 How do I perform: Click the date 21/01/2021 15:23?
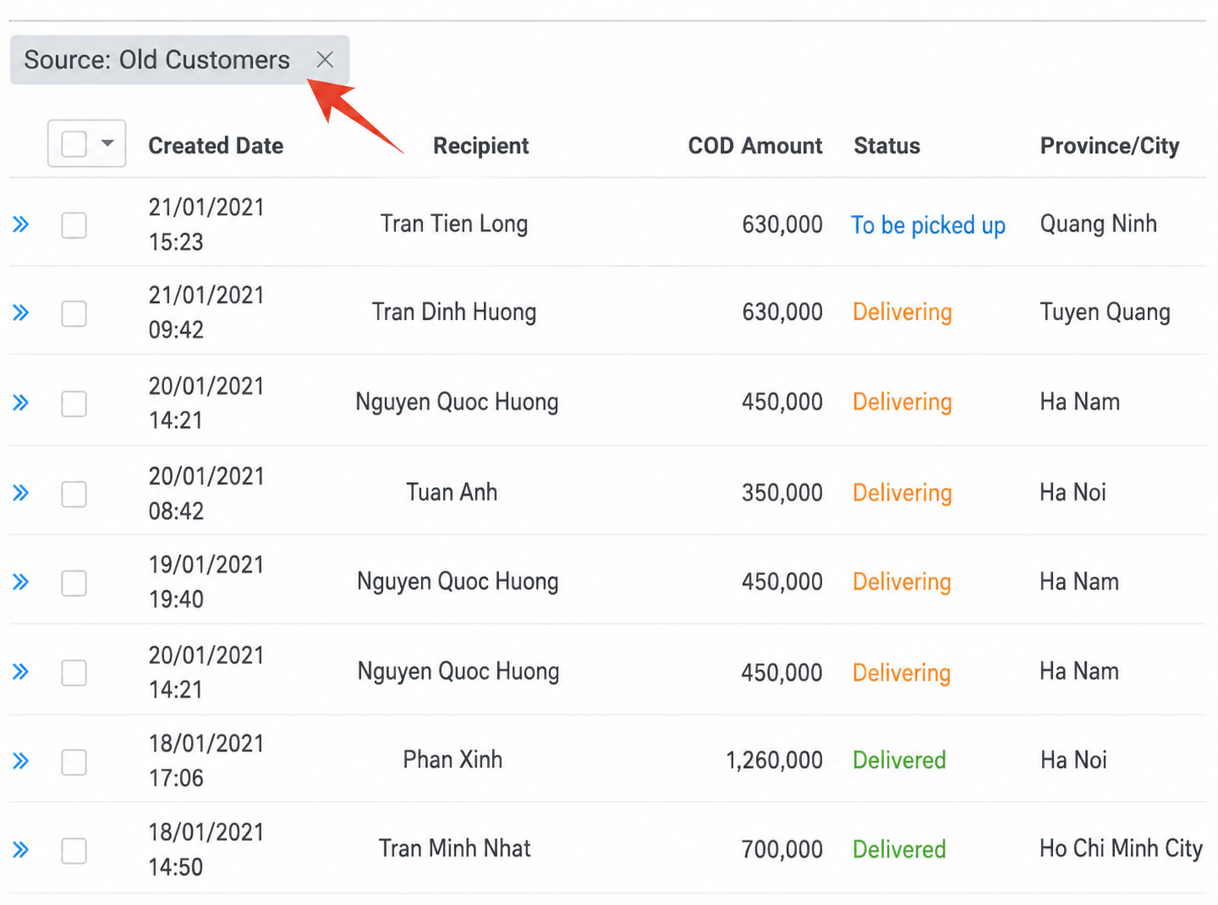[206, 224]
